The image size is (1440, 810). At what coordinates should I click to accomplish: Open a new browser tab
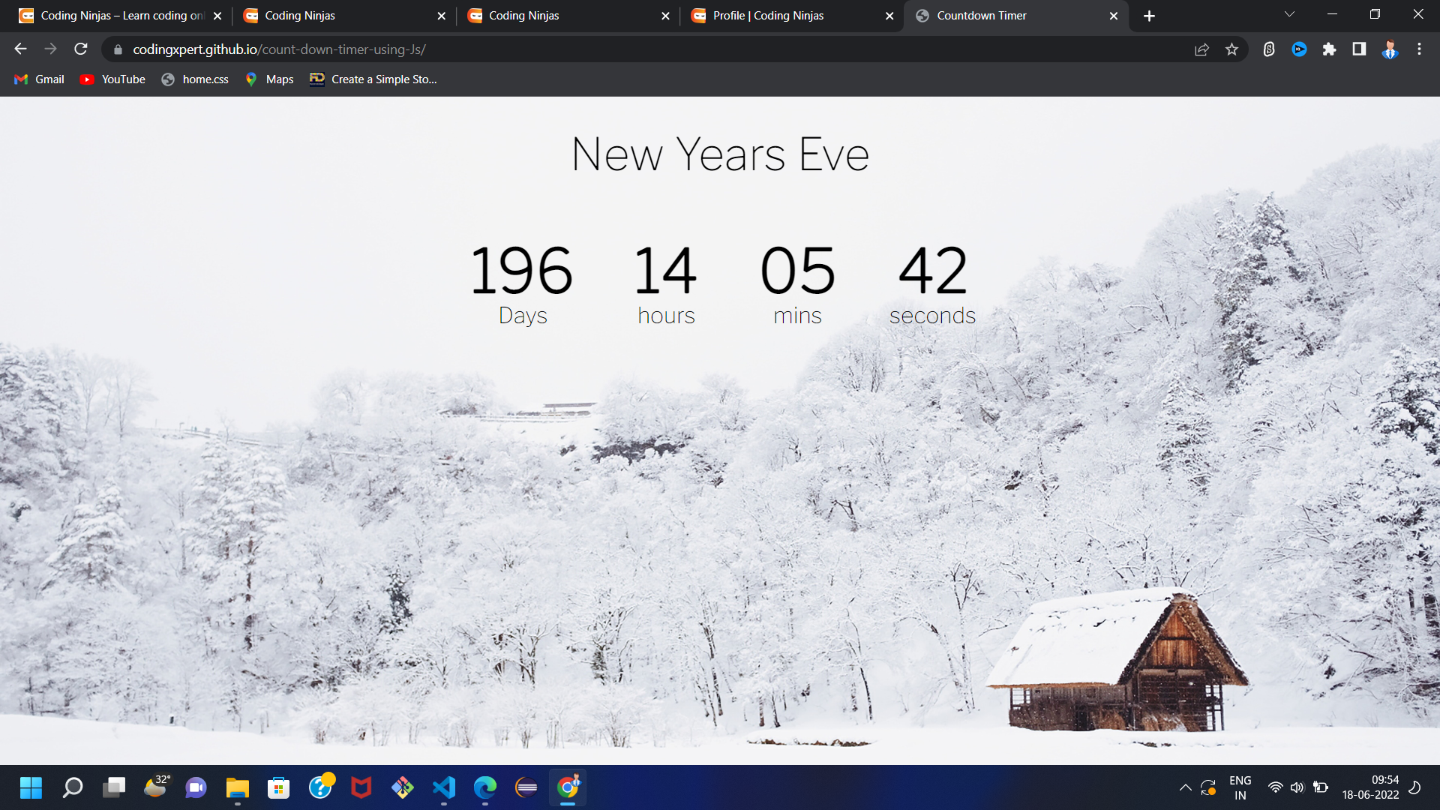coord(1149,16)
